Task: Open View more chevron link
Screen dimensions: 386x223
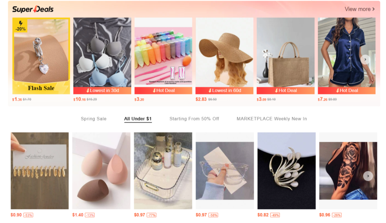Action: [x=360, y=9]
